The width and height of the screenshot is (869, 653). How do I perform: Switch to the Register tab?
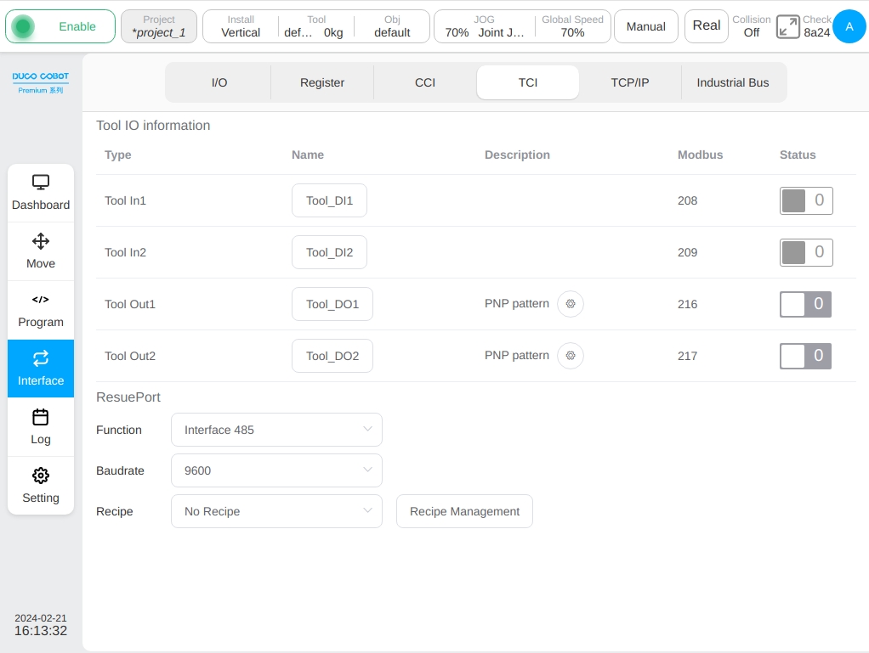pyautogui.click(x=322, y=82)
